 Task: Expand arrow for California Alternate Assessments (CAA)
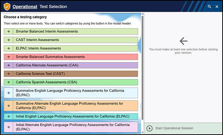click(x=8, y=65)
